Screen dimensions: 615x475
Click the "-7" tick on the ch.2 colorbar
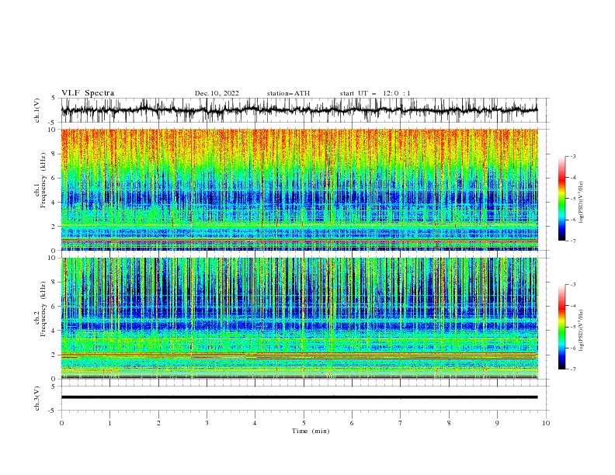pyautogui.click(x=573, y=369)
